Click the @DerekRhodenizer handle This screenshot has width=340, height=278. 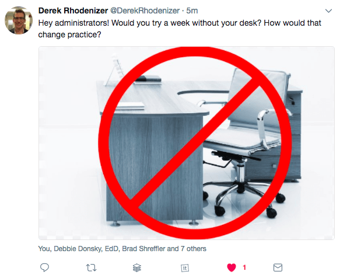[145, 11]
